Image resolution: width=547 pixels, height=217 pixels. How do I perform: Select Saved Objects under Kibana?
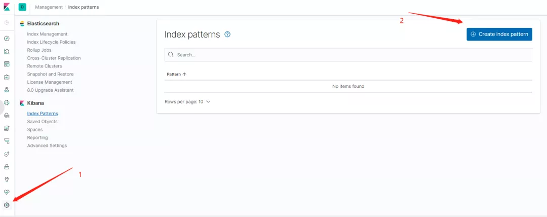[x=42, y=122]
